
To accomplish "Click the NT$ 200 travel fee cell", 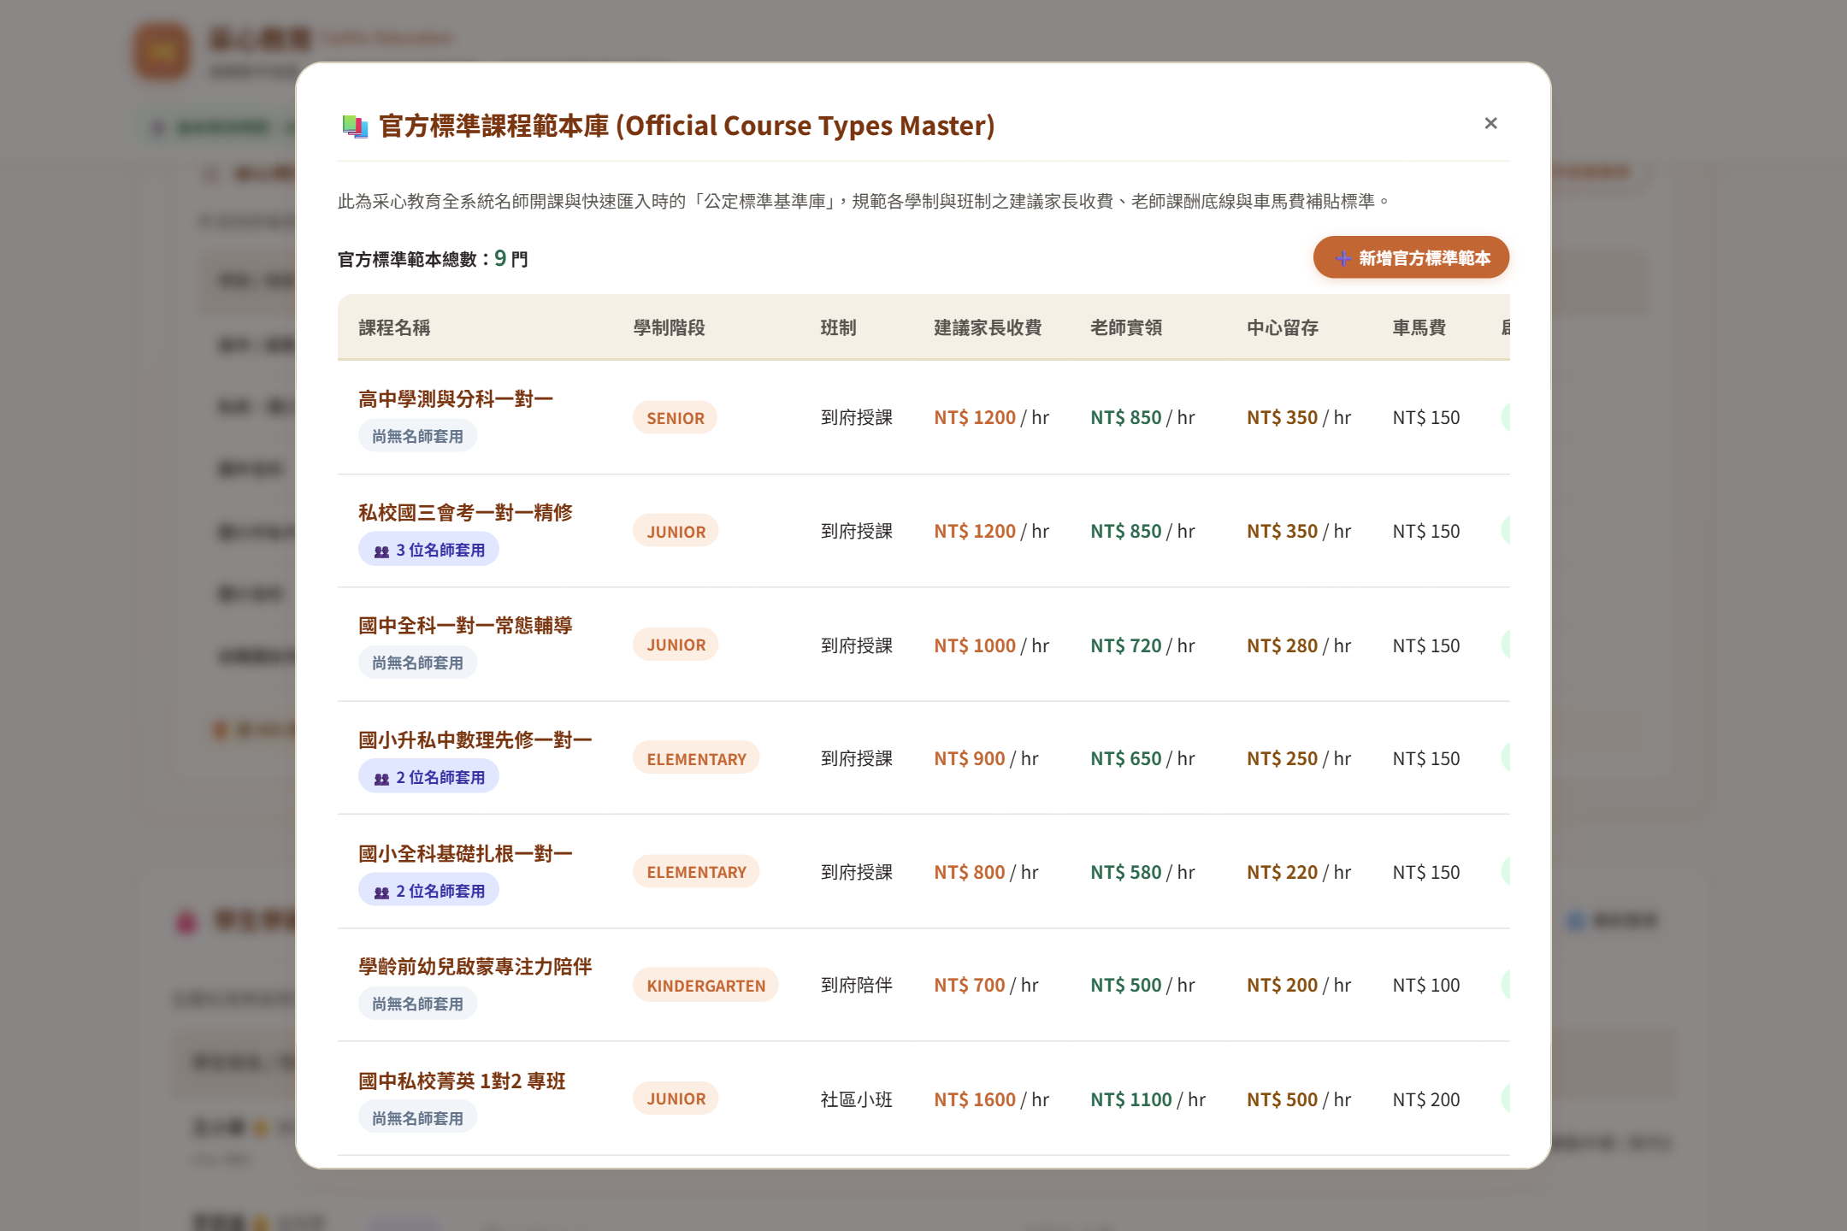I will coord(1426,1099).
